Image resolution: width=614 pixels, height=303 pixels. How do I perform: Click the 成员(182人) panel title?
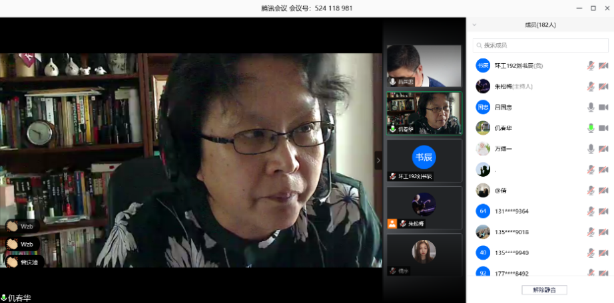[x=540, y=25]
